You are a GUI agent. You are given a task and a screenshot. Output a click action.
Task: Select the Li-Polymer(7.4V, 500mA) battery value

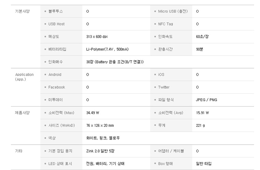107,49
